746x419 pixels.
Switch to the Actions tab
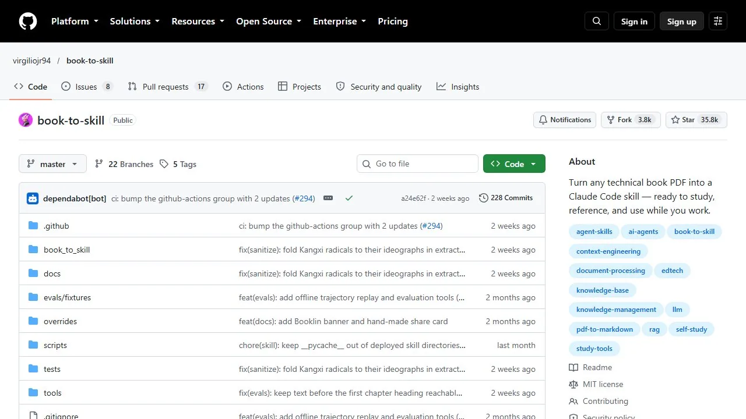pos(243,87)
